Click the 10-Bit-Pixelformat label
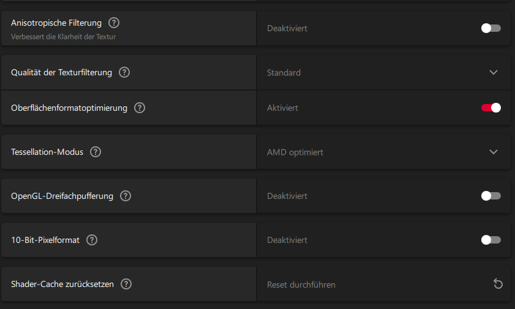 (x=45, y=240)
